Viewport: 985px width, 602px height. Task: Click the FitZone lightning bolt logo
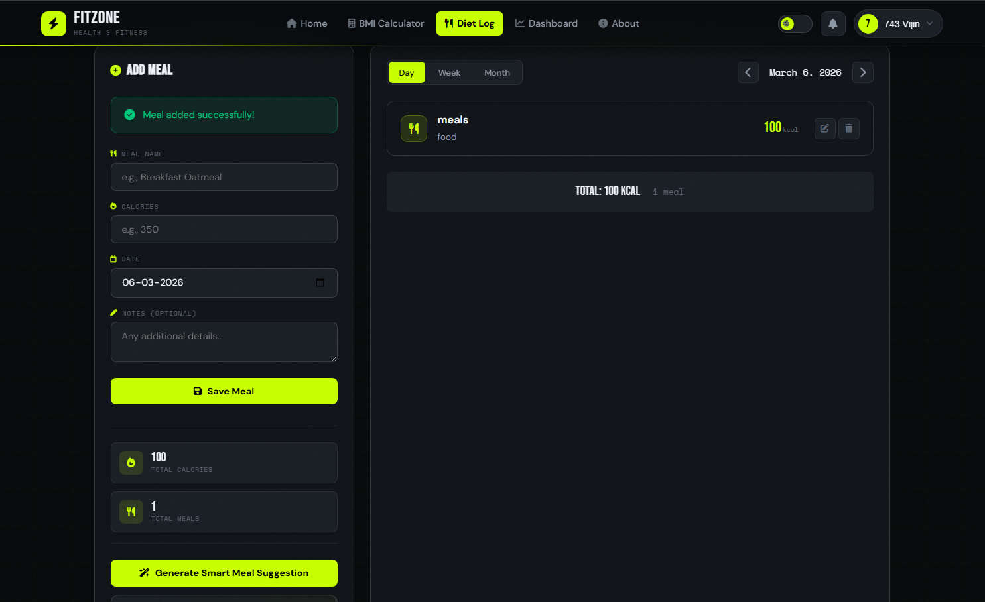coord(54,24)
